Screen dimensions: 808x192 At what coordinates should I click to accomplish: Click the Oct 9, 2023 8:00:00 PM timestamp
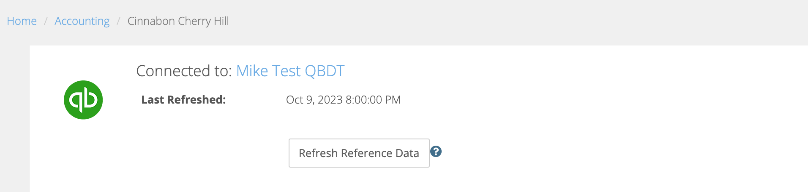343,100
